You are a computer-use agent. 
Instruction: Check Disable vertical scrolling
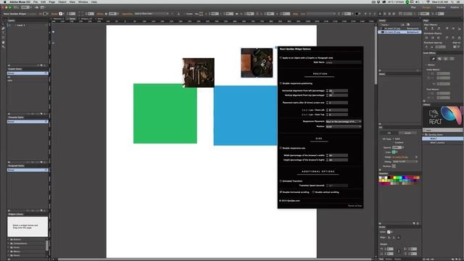[x=313, y=192]
